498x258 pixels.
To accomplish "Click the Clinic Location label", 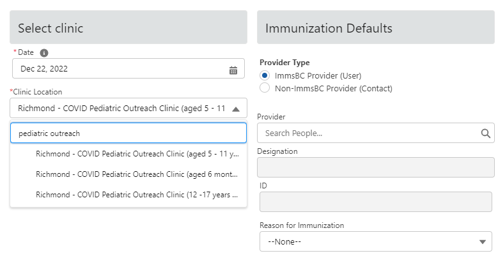I will tap(37, 92).
